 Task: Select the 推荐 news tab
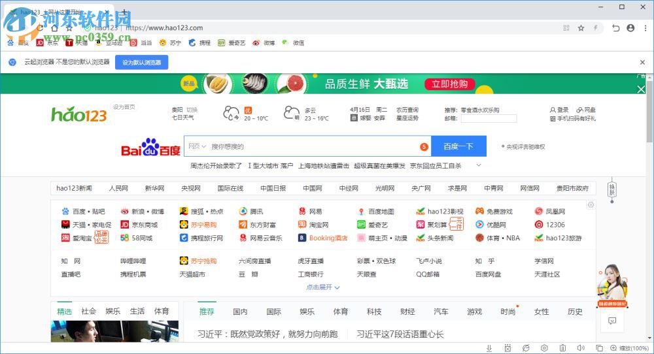(x=207, y=312)
